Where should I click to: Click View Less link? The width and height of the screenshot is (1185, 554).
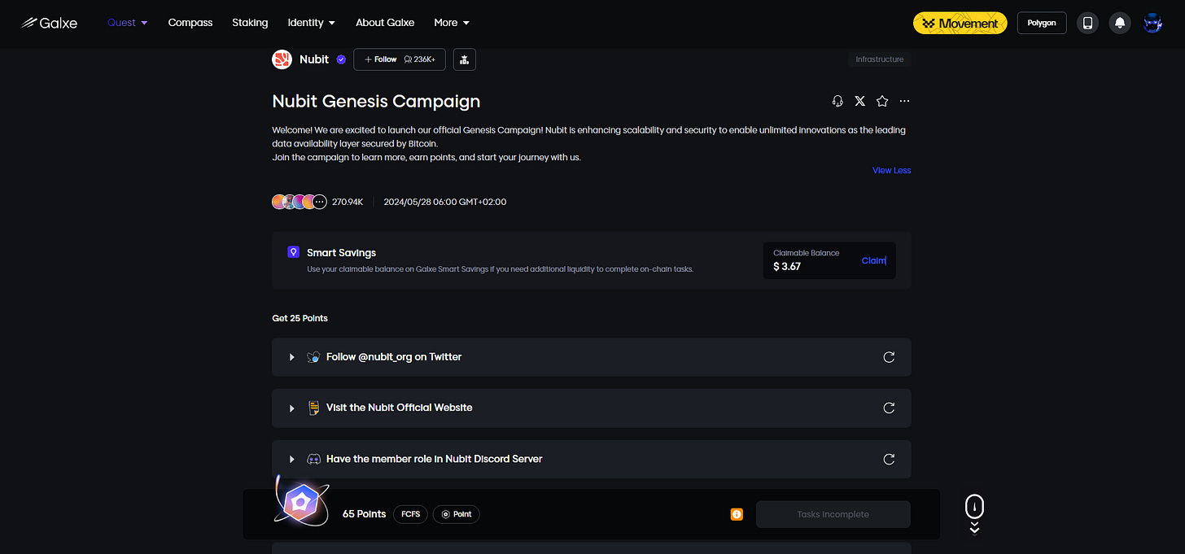pyautogui.click(x=891, y=170)
